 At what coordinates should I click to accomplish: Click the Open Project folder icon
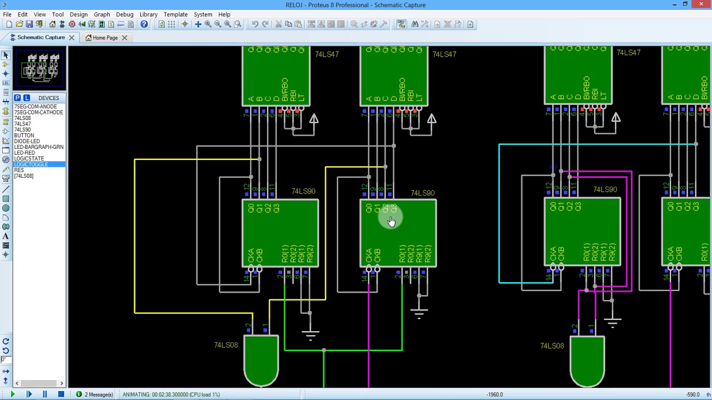point(19,24)
